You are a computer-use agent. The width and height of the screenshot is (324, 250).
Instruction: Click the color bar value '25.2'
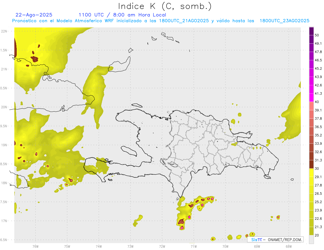(318, 202)
